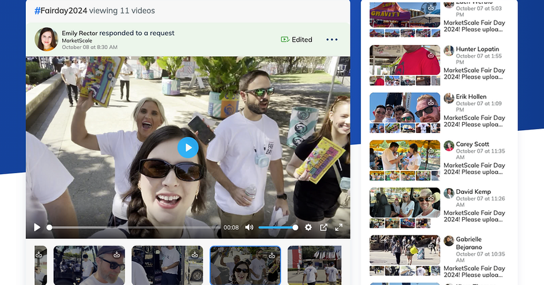This screenshot has height=285, width=544.
Task: Download the Zero Gravity tent video
Action: click(431, 8)
